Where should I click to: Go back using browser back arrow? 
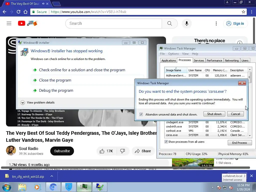pyautogui.click(x=4, y=12)
